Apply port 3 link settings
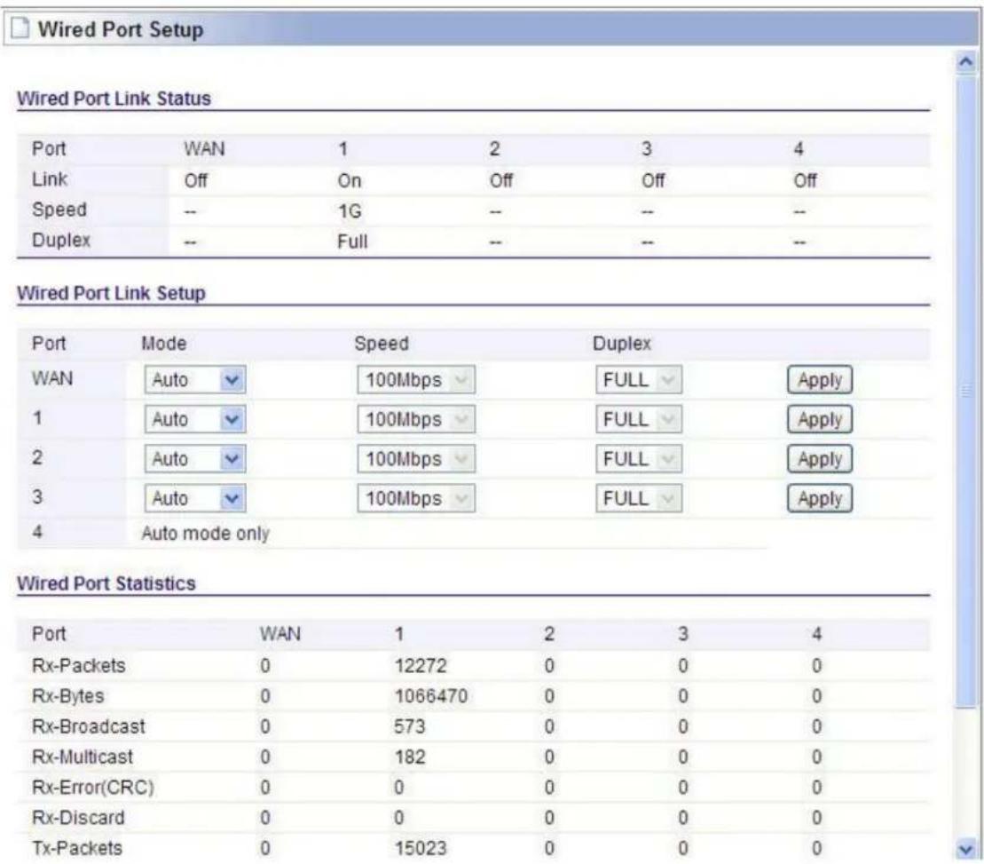Viewport: 984px width, 864px height. (820, 498)
